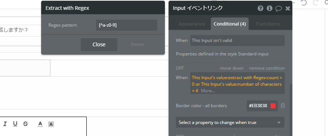
Task: Click the undo arrow icon
Action: [304, 3]
